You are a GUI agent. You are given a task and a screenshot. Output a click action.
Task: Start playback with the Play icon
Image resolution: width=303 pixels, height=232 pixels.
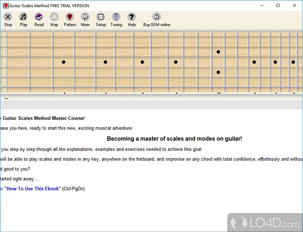point(23,17)
